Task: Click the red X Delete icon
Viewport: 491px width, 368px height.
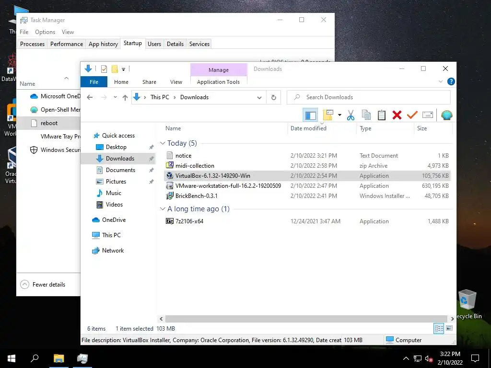Action: 397,115
